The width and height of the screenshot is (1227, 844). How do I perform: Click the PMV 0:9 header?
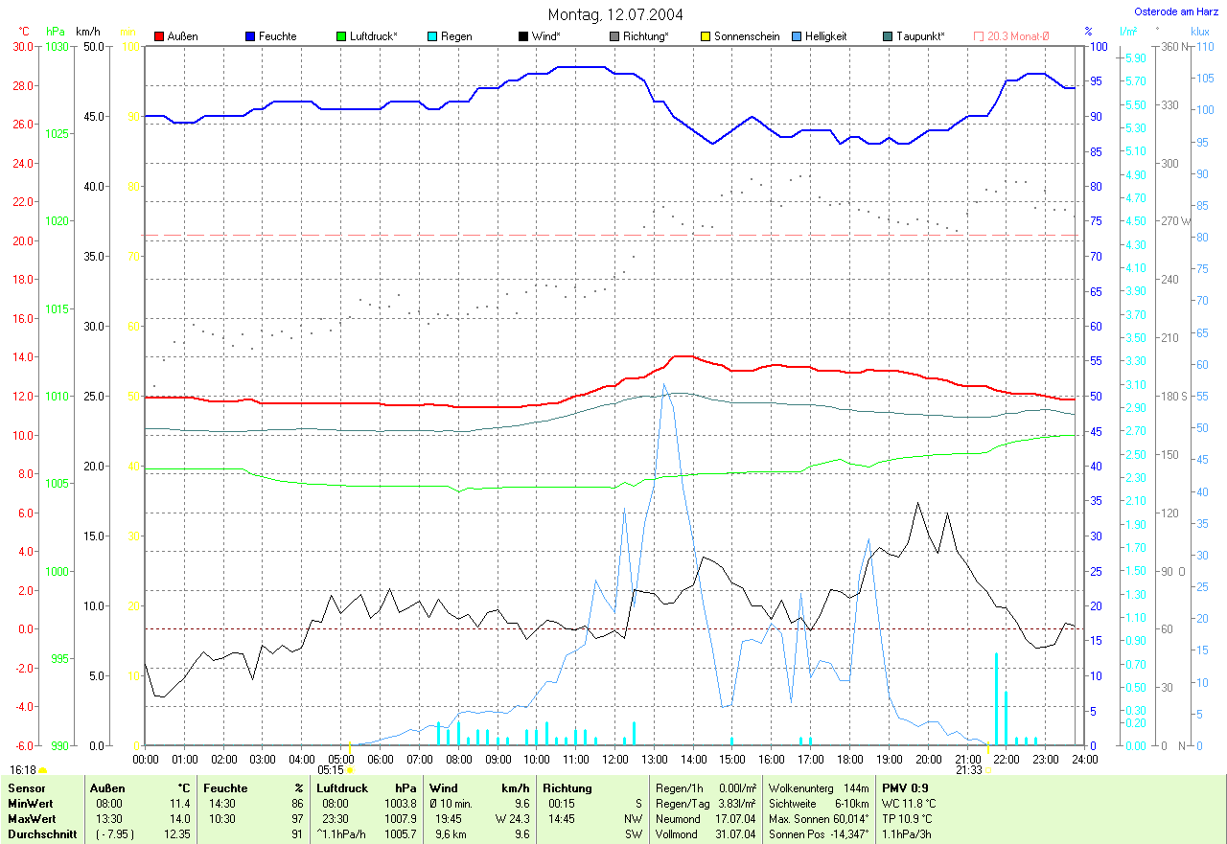(x=905, y=788)
